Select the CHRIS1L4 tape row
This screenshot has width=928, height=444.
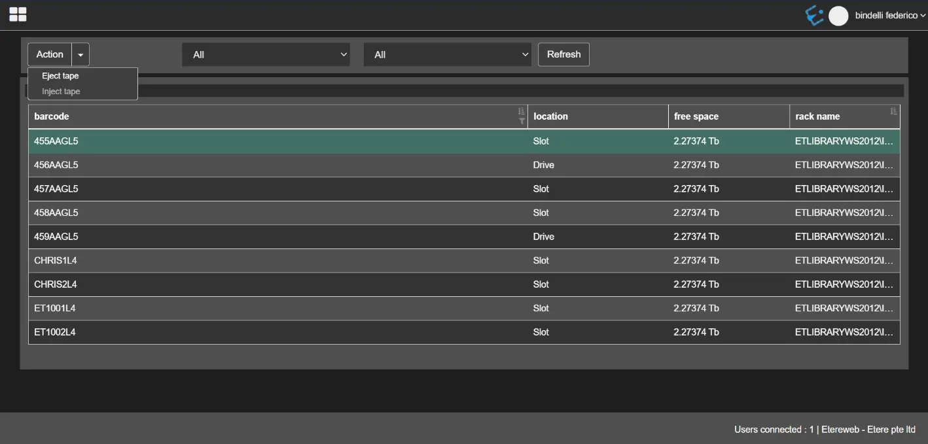pos(262,260)
